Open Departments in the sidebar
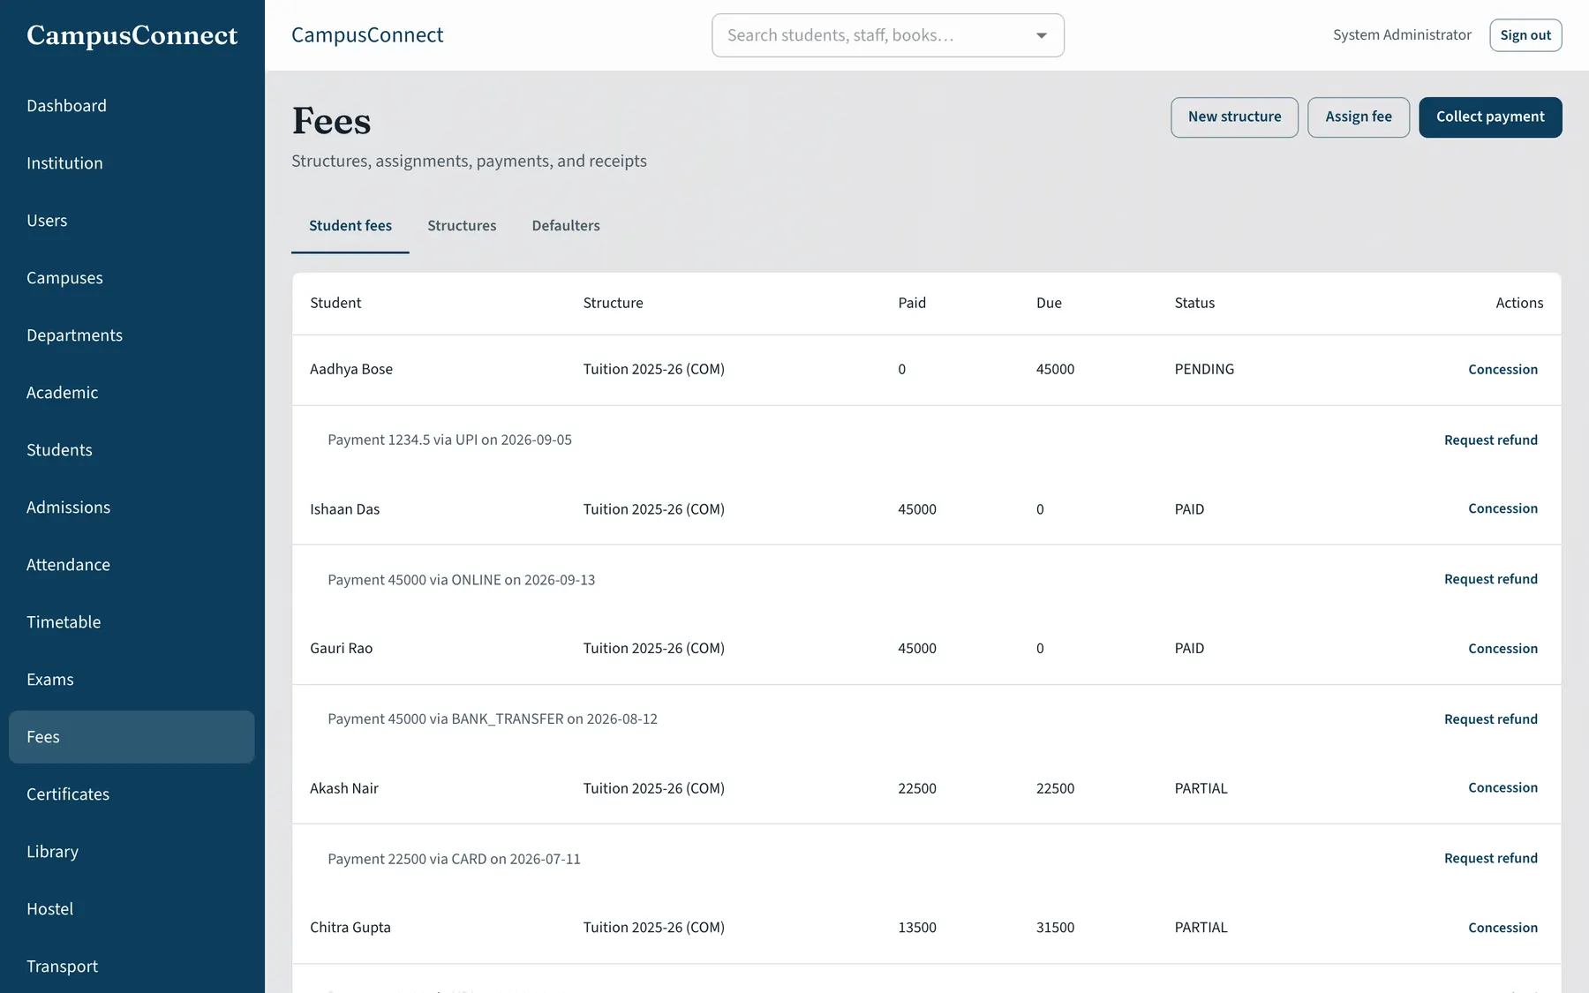 [x=132, y=335]
